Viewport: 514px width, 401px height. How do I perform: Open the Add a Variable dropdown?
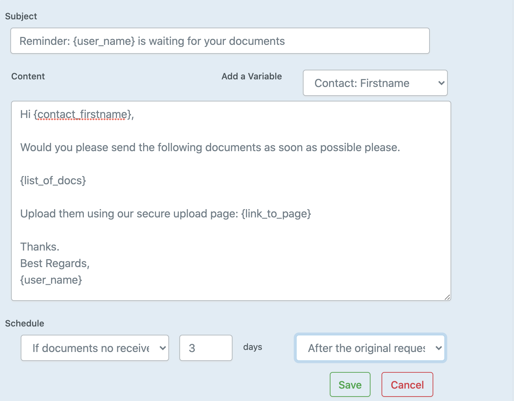pos(375,83)
